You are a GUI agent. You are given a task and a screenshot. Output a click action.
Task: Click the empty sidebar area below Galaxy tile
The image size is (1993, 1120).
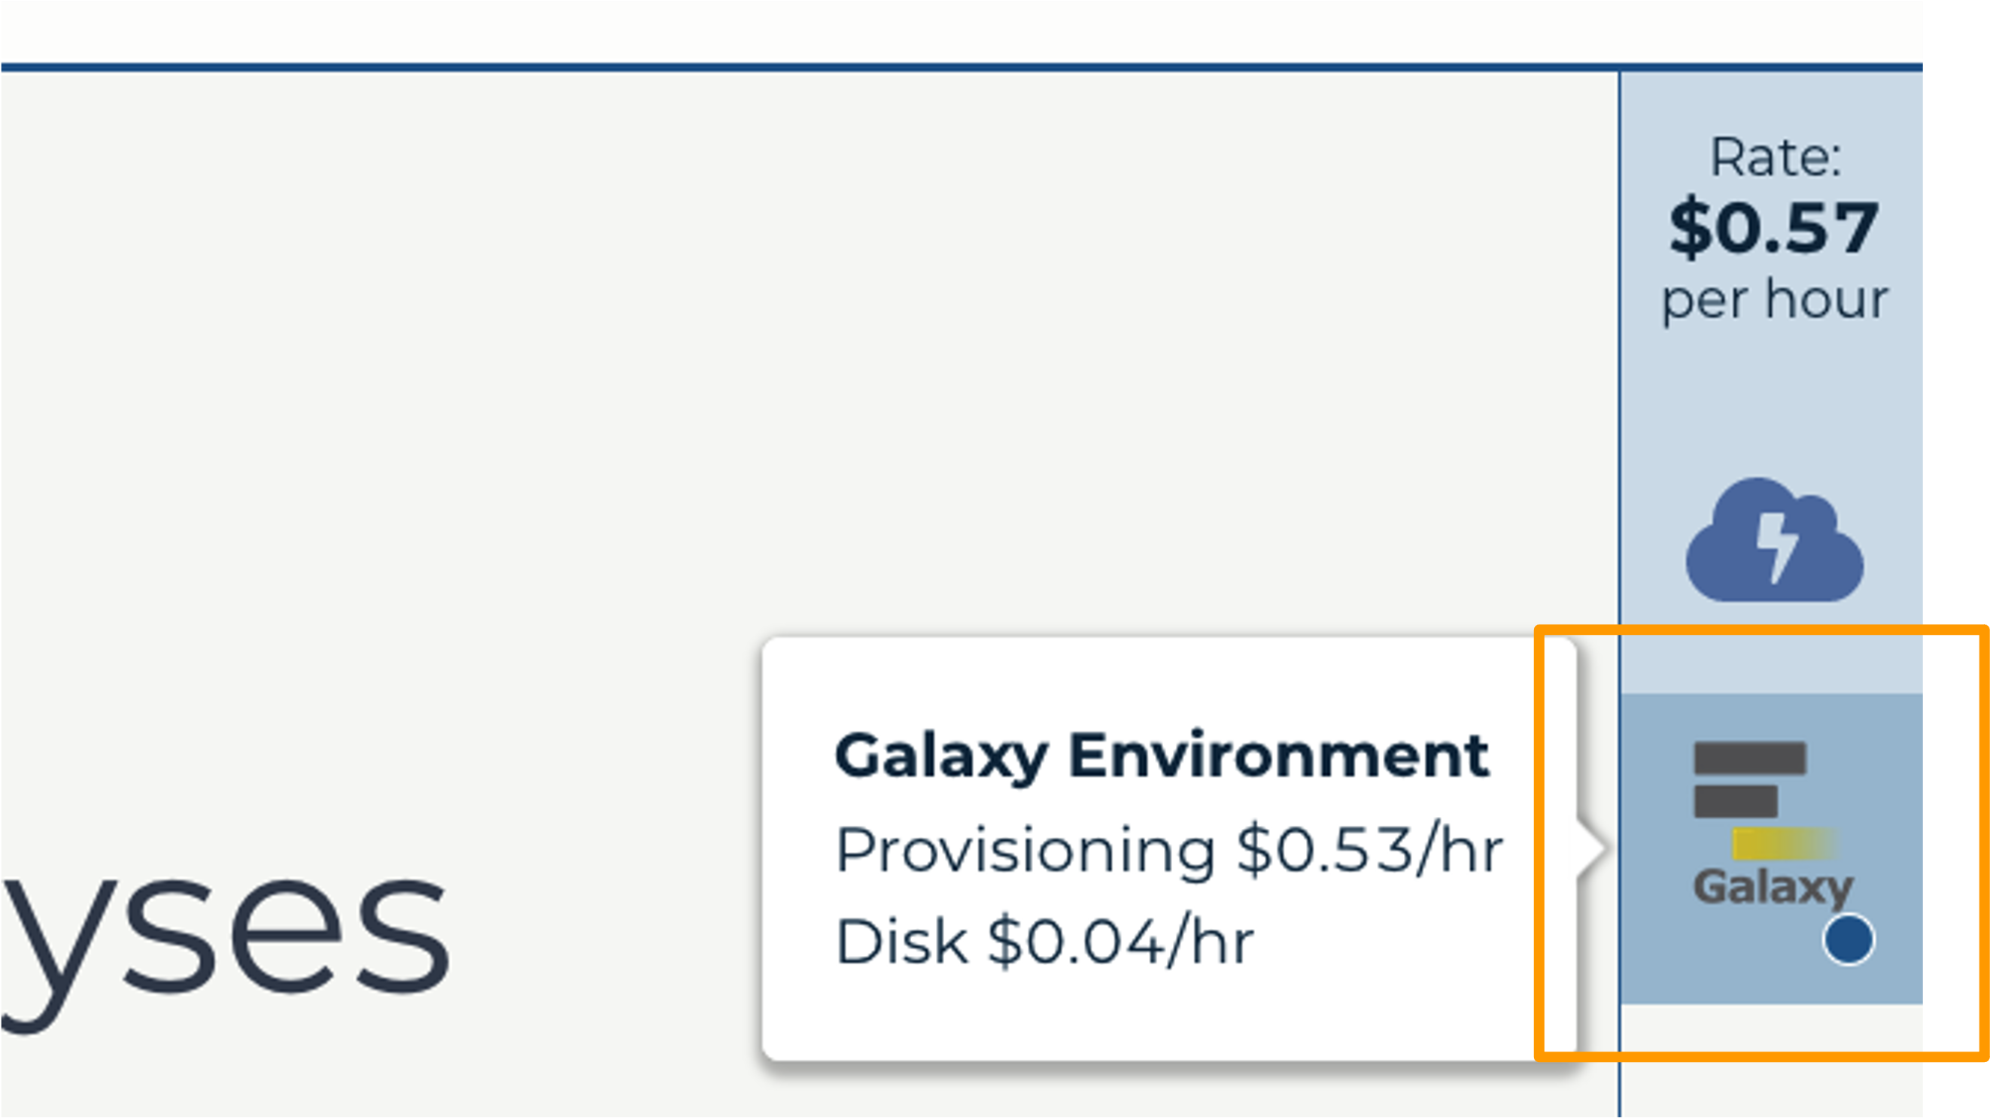[1772, 1061]
